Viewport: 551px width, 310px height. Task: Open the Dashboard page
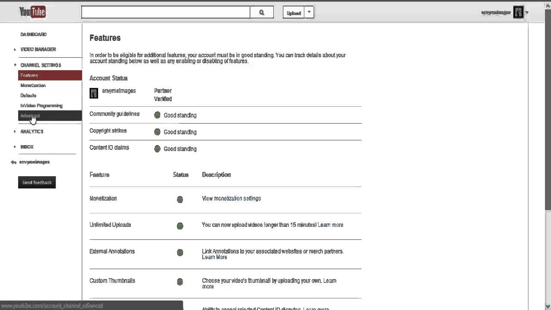(x=34, y=34)
